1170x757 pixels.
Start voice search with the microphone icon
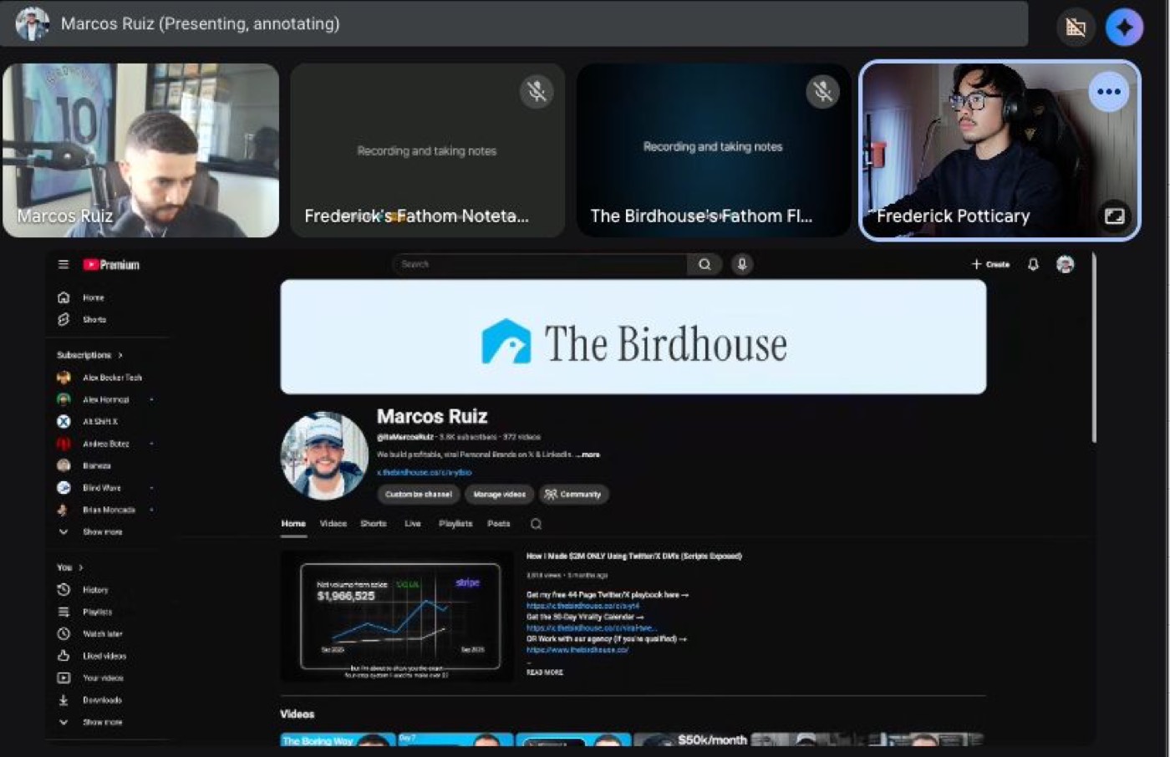[x=741, y=264]
